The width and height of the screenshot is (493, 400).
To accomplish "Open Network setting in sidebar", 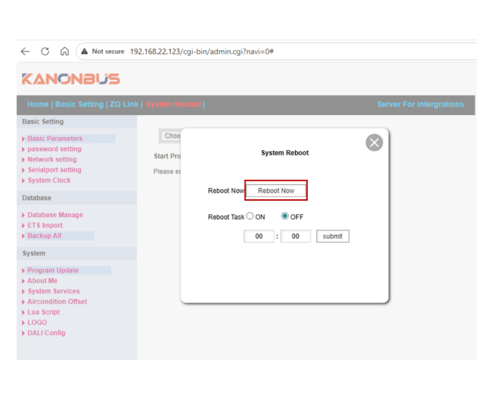I will [x=52, y=159].
